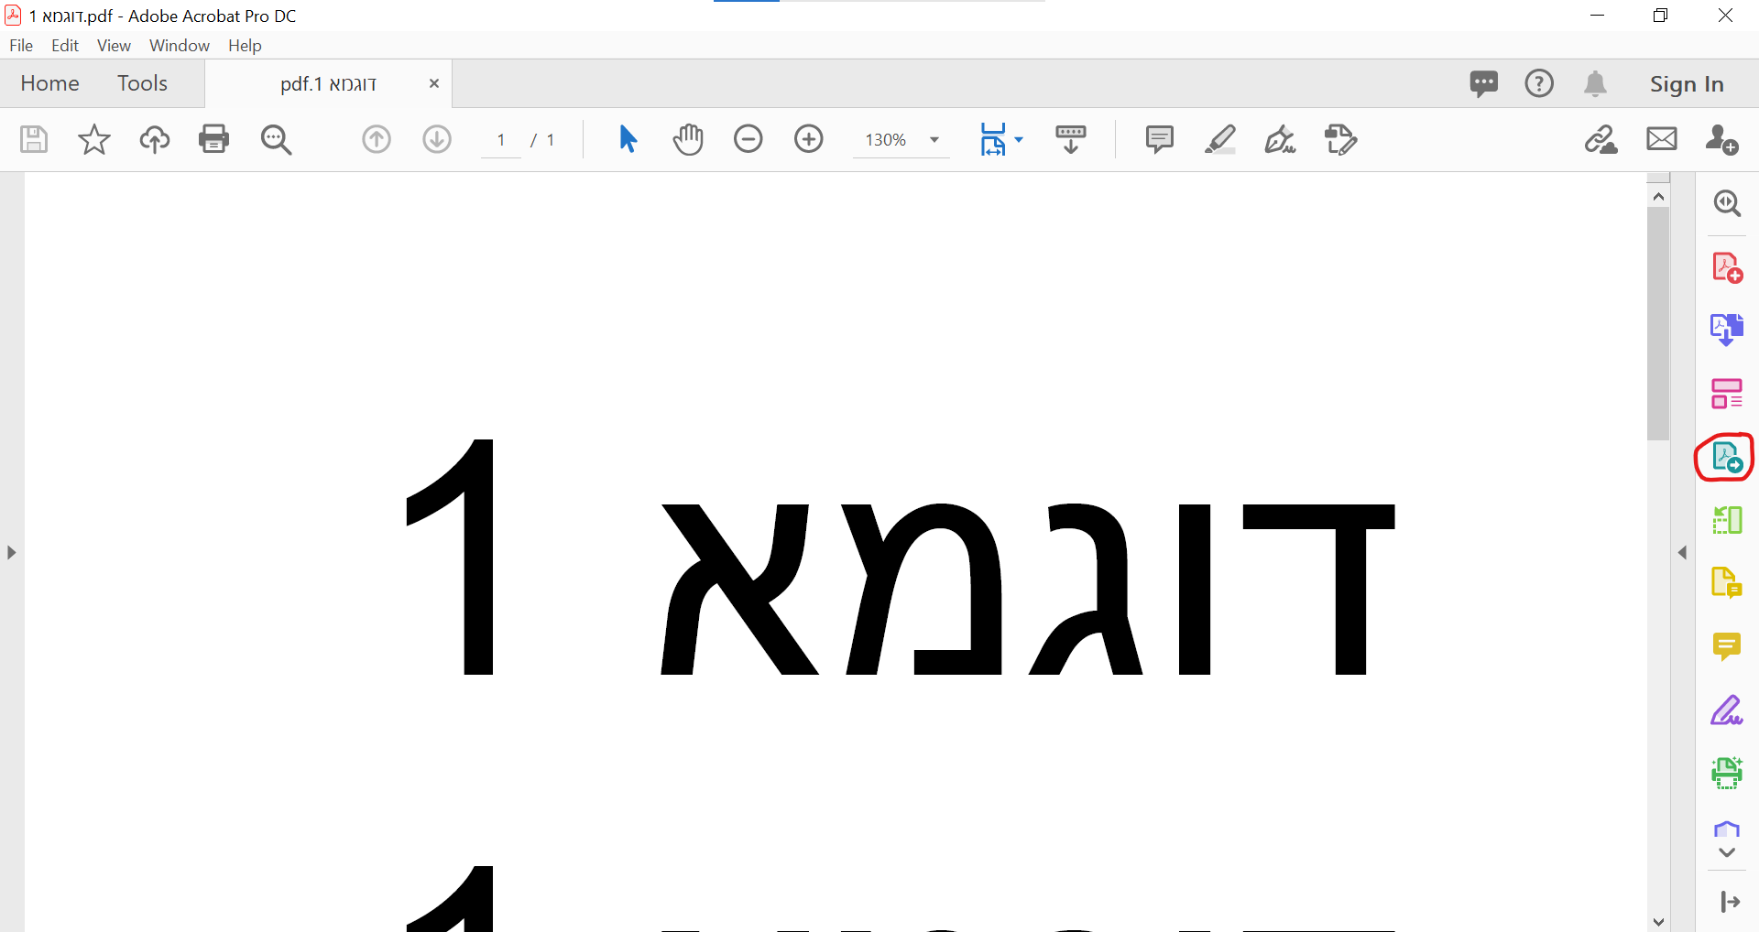Click the Sign In button
The height and width of the screenshot is (932, 1759).
click(1687, 82)
